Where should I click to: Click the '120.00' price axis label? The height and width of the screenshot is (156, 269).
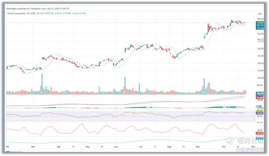[x=260, y=63]
